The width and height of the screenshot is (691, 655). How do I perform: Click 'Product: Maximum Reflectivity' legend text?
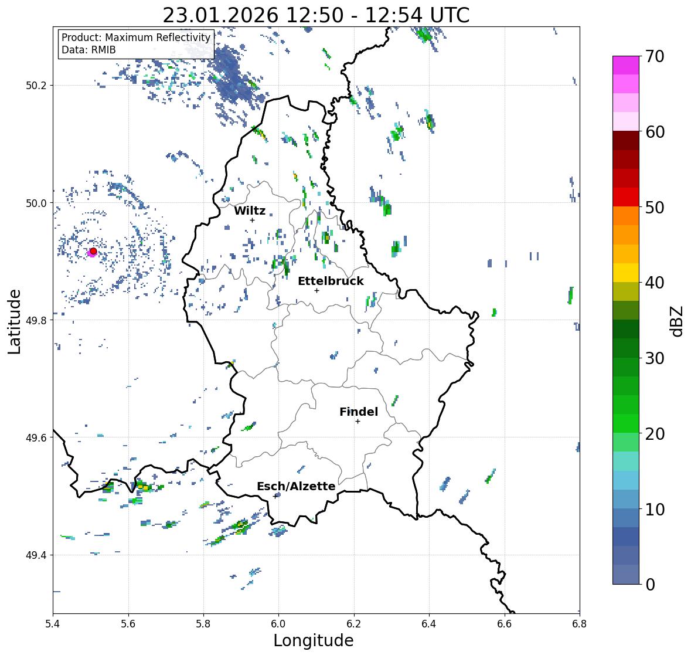pos(136,38)
